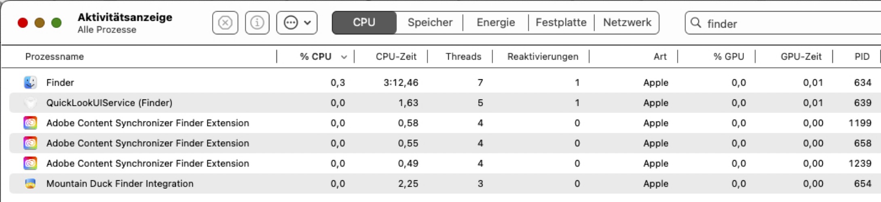
Task: Toggle the % CPU sort order arrow
Action: [344, 57]
